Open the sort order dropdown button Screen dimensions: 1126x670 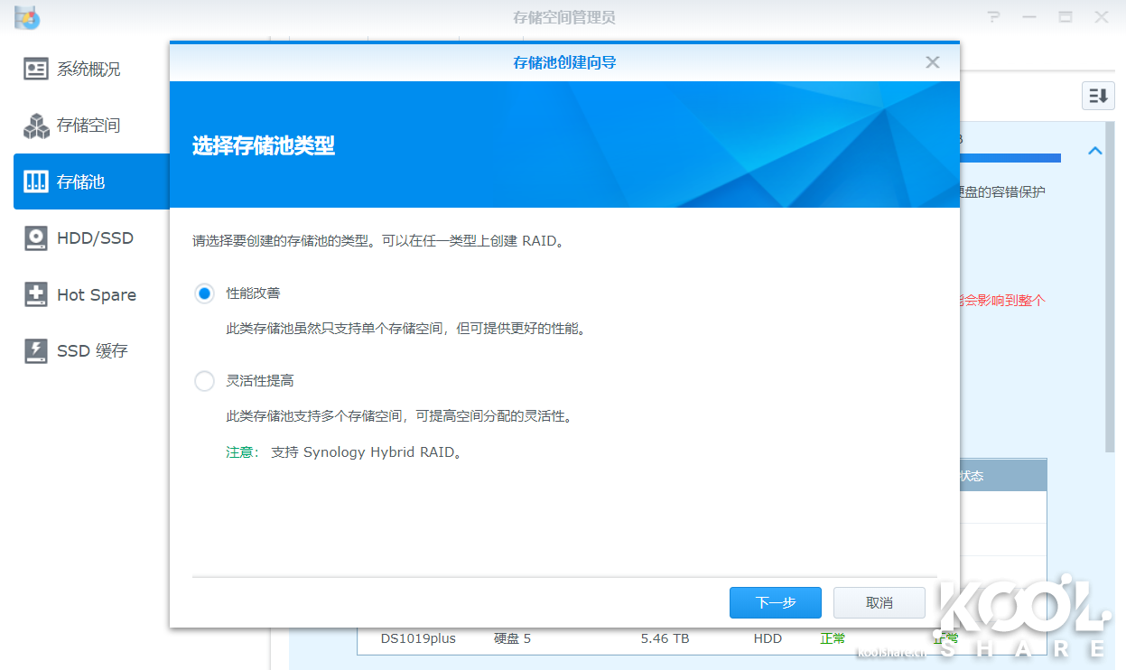coord(1098,96)
